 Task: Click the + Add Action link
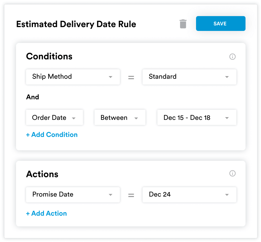click(47, 213)
